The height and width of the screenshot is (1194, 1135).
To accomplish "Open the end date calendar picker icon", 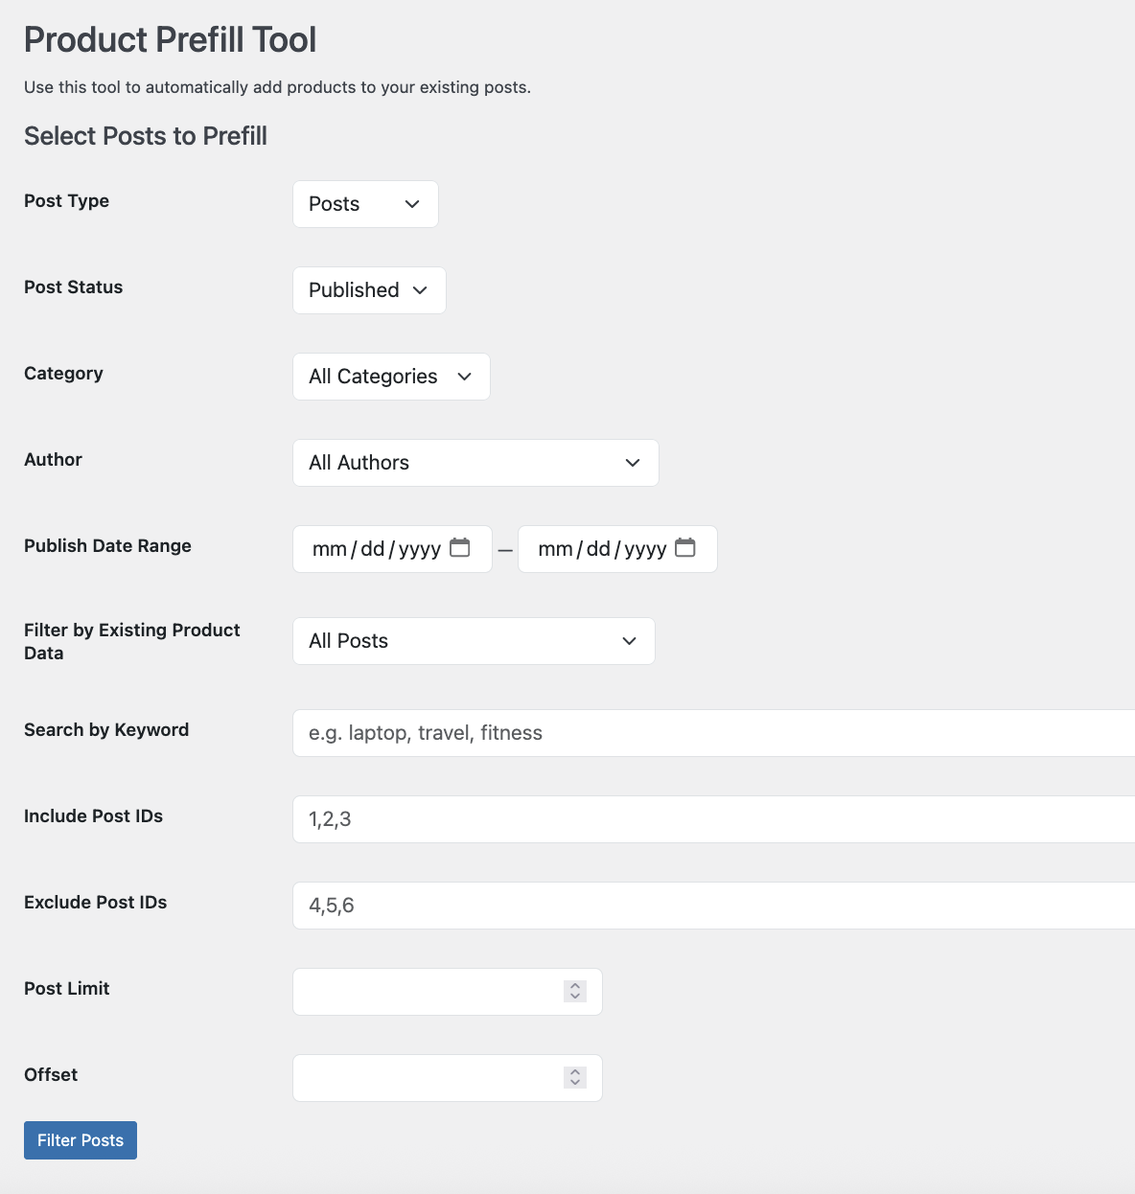I will coord(685,548).
